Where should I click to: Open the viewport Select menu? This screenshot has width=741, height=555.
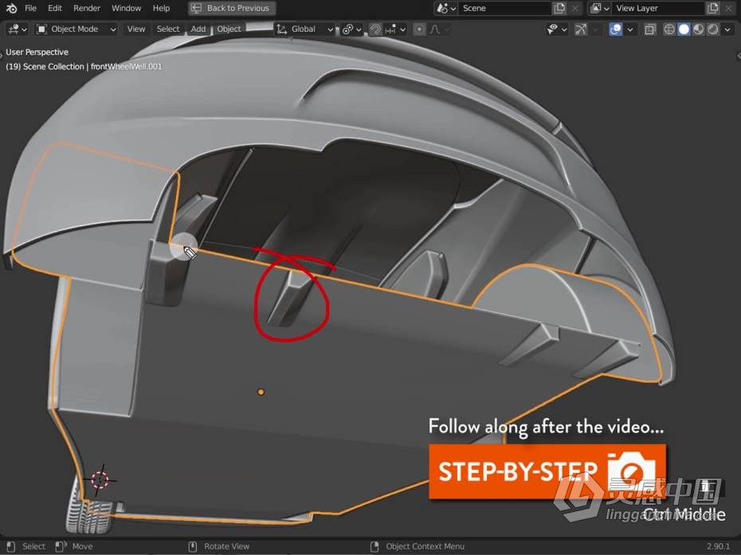click(x=168, y=29)
